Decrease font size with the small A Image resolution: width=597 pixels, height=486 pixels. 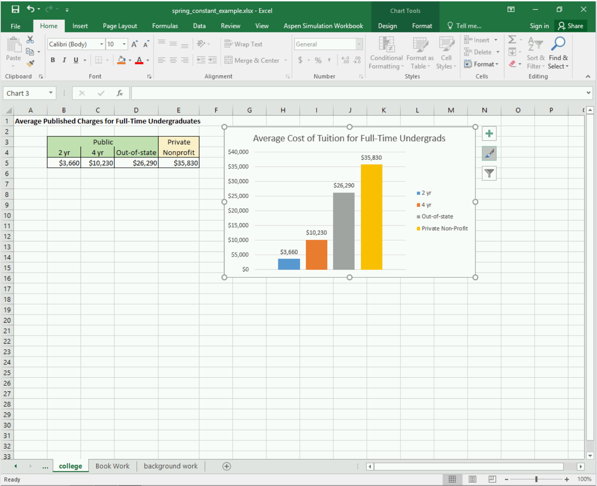pos(146,44)
